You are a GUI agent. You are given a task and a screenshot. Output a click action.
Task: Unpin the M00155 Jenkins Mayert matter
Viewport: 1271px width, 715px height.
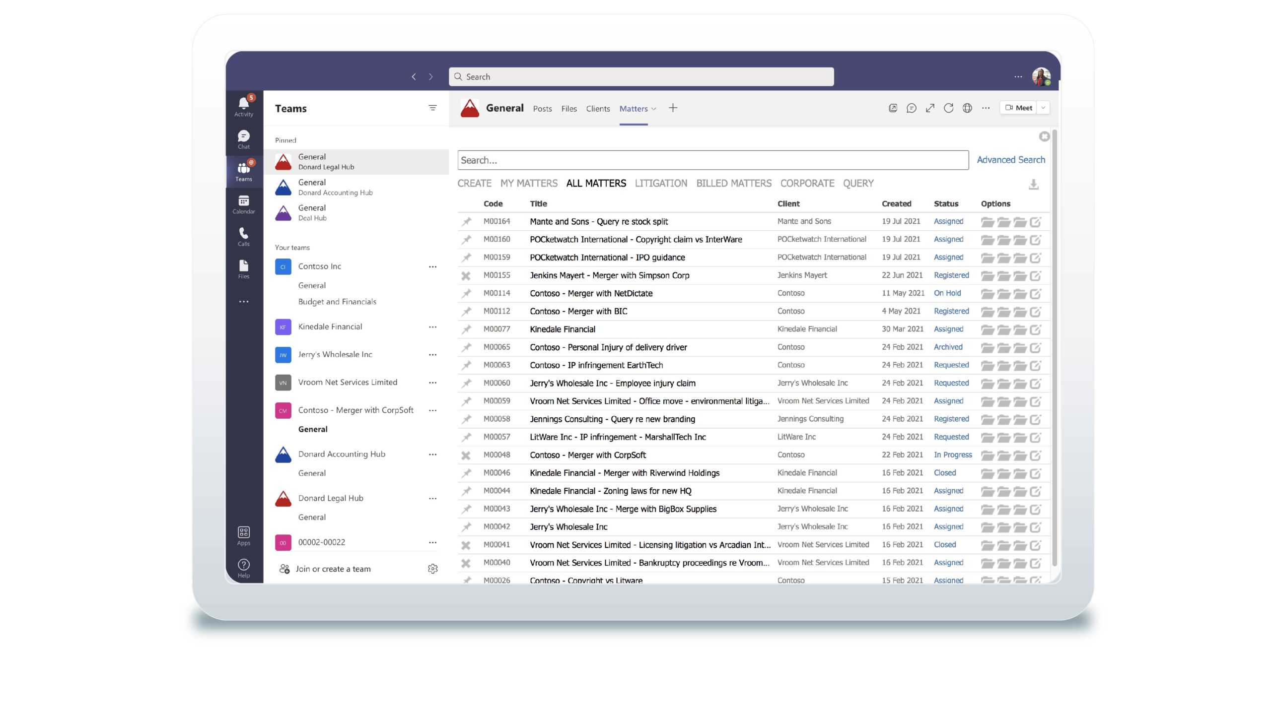pyautogui.click(x=466, y=275)
